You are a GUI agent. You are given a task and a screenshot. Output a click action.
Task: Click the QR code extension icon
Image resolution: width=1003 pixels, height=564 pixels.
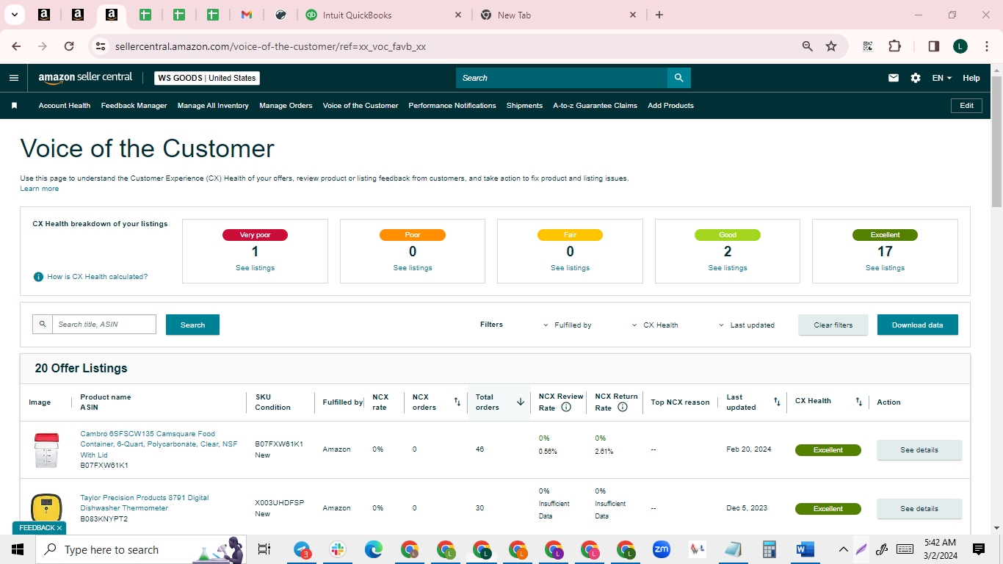tap(868, 46)
